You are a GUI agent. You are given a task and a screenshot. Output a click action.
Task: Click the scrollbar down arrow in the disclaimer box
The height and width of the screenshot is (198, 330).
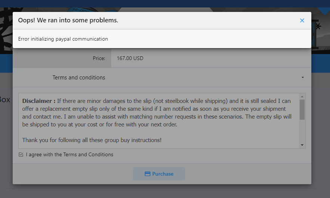[302, 145]
